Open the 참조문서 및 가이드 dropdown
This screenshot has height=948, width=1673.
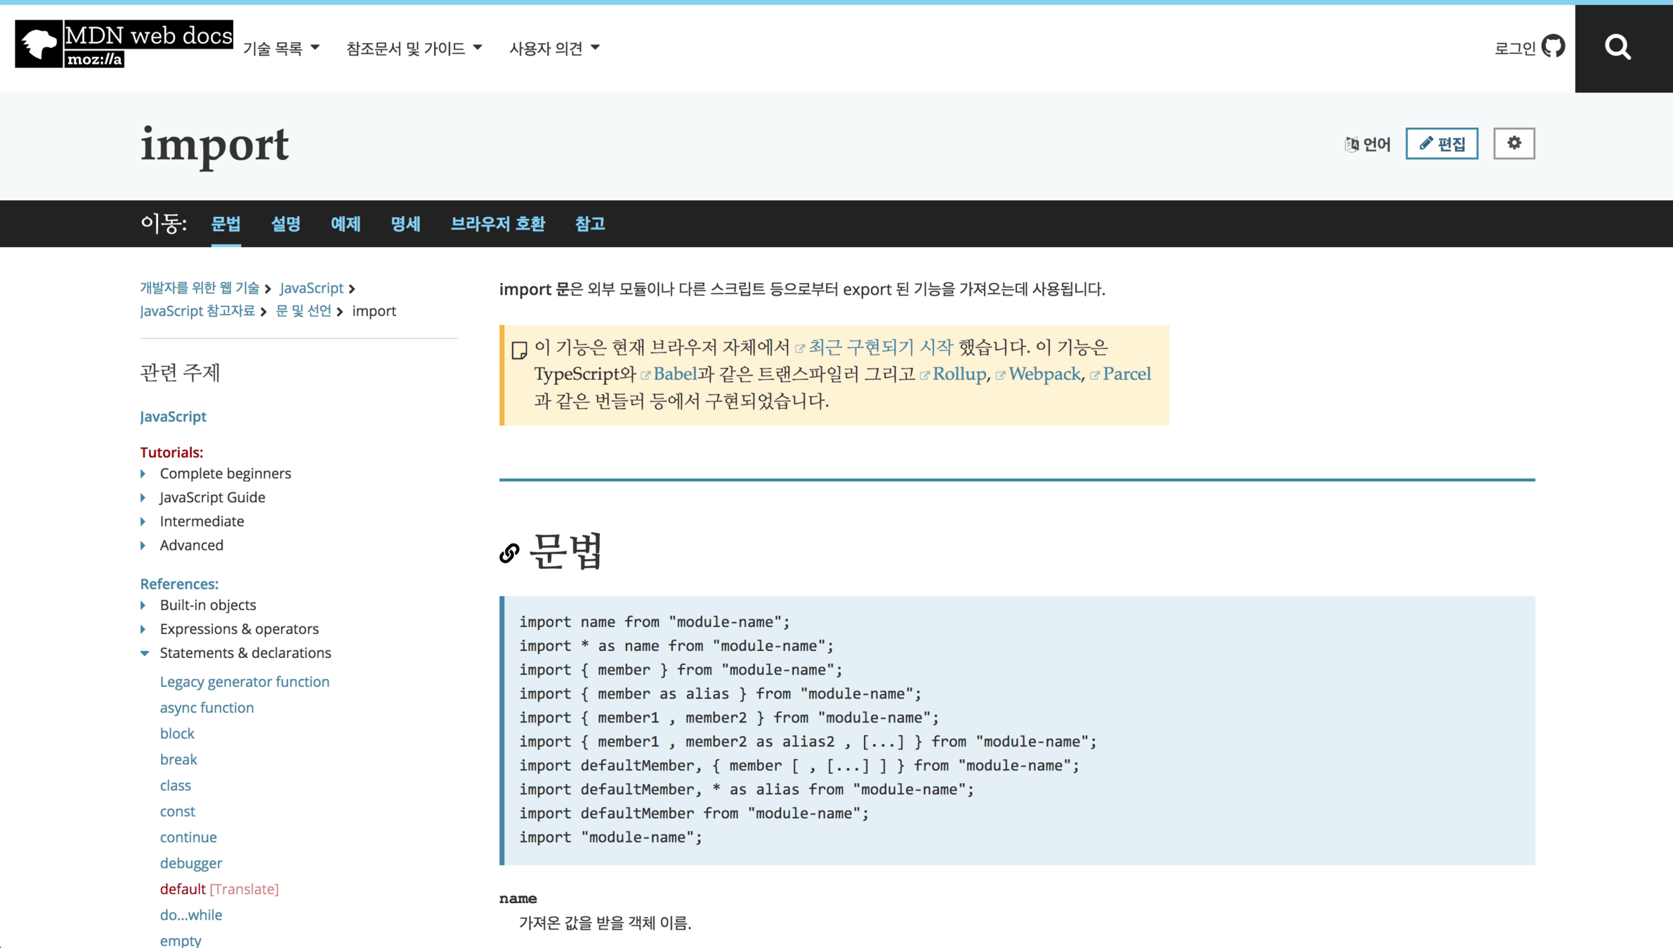tap(414, 48)
